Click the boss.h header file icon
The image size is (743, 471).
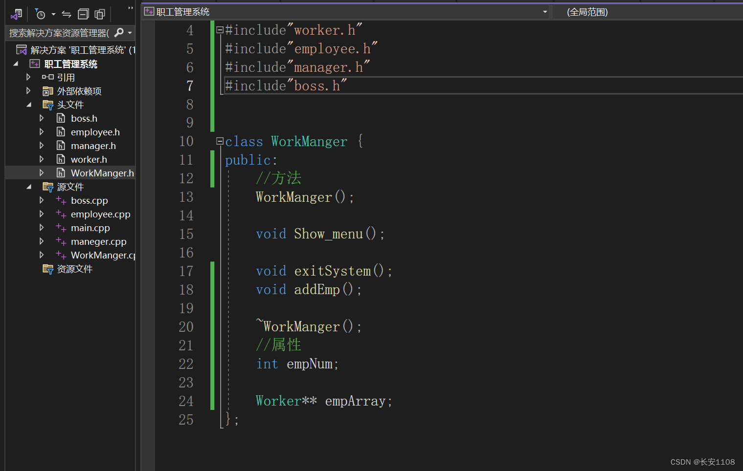61,118
